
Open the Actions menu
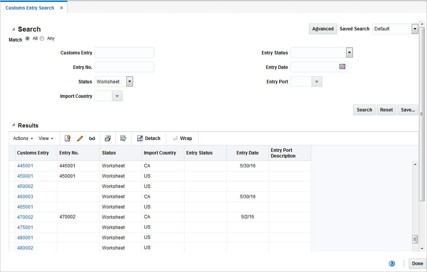point(22,138)
